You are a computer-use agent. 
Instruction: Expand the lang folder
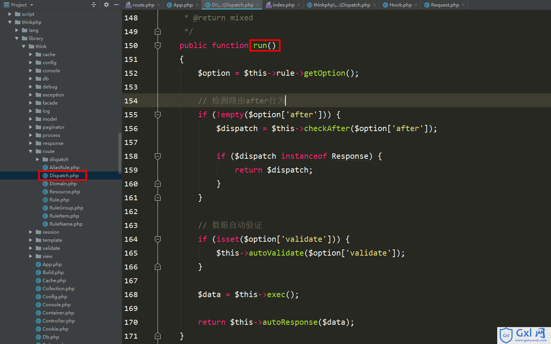(x=17, y=30)
